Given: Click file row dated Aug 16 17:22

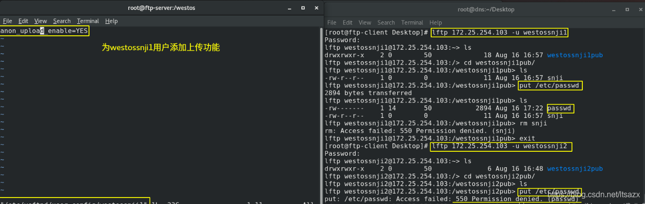Looking at the screenshot, I should 449,108.
